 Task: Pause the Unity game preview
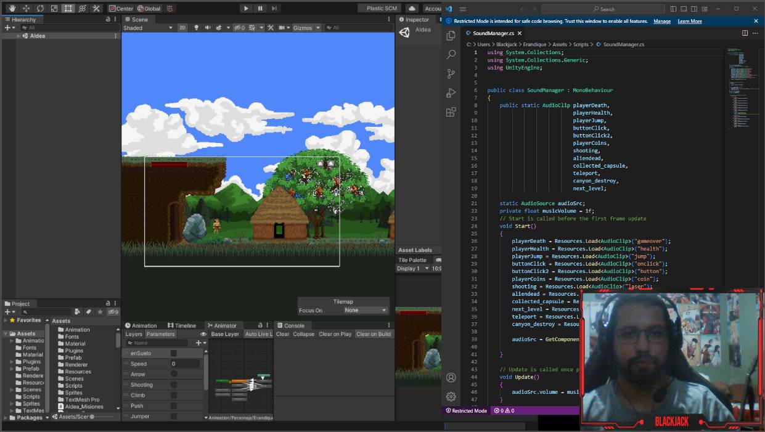pyautogui.click(x=260, y=8)
